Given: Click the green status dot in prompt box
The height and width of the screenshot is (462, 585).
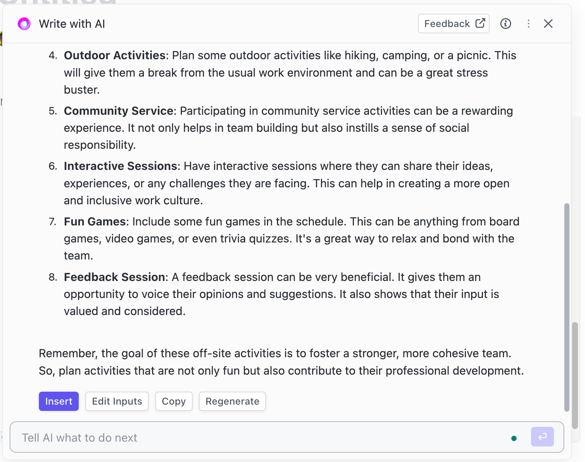Looking at the screenshot, I should pos(514,438).
